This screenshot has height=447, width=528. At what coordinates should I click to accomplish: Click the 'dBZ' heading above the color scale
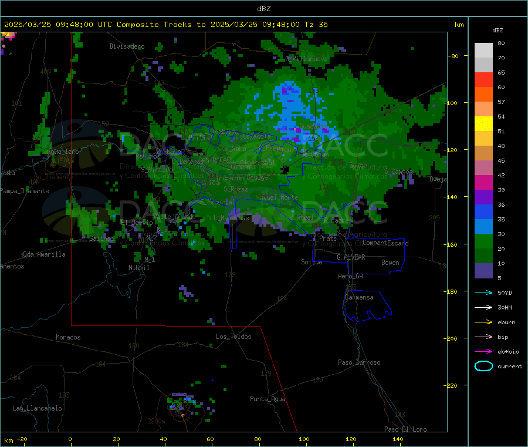[x=497, y=31]
